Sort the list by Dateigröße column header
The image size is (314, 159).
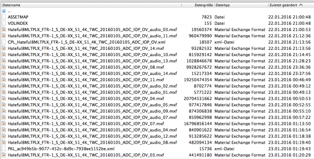pos(203,5)
